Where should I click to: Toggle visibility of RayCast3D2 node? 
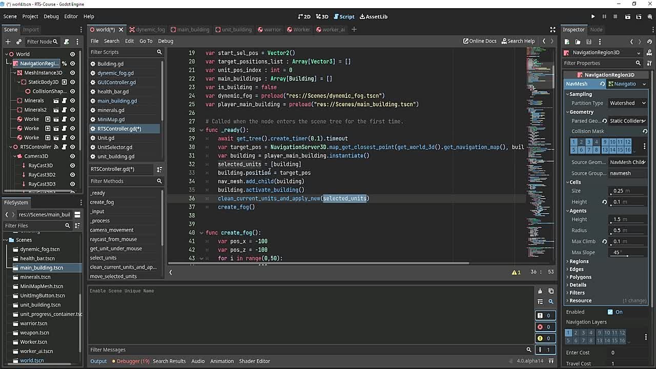pyautogui.click(x=72, y=175)
